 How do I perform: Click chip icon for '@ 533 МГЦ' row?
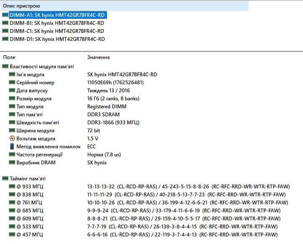12,226
